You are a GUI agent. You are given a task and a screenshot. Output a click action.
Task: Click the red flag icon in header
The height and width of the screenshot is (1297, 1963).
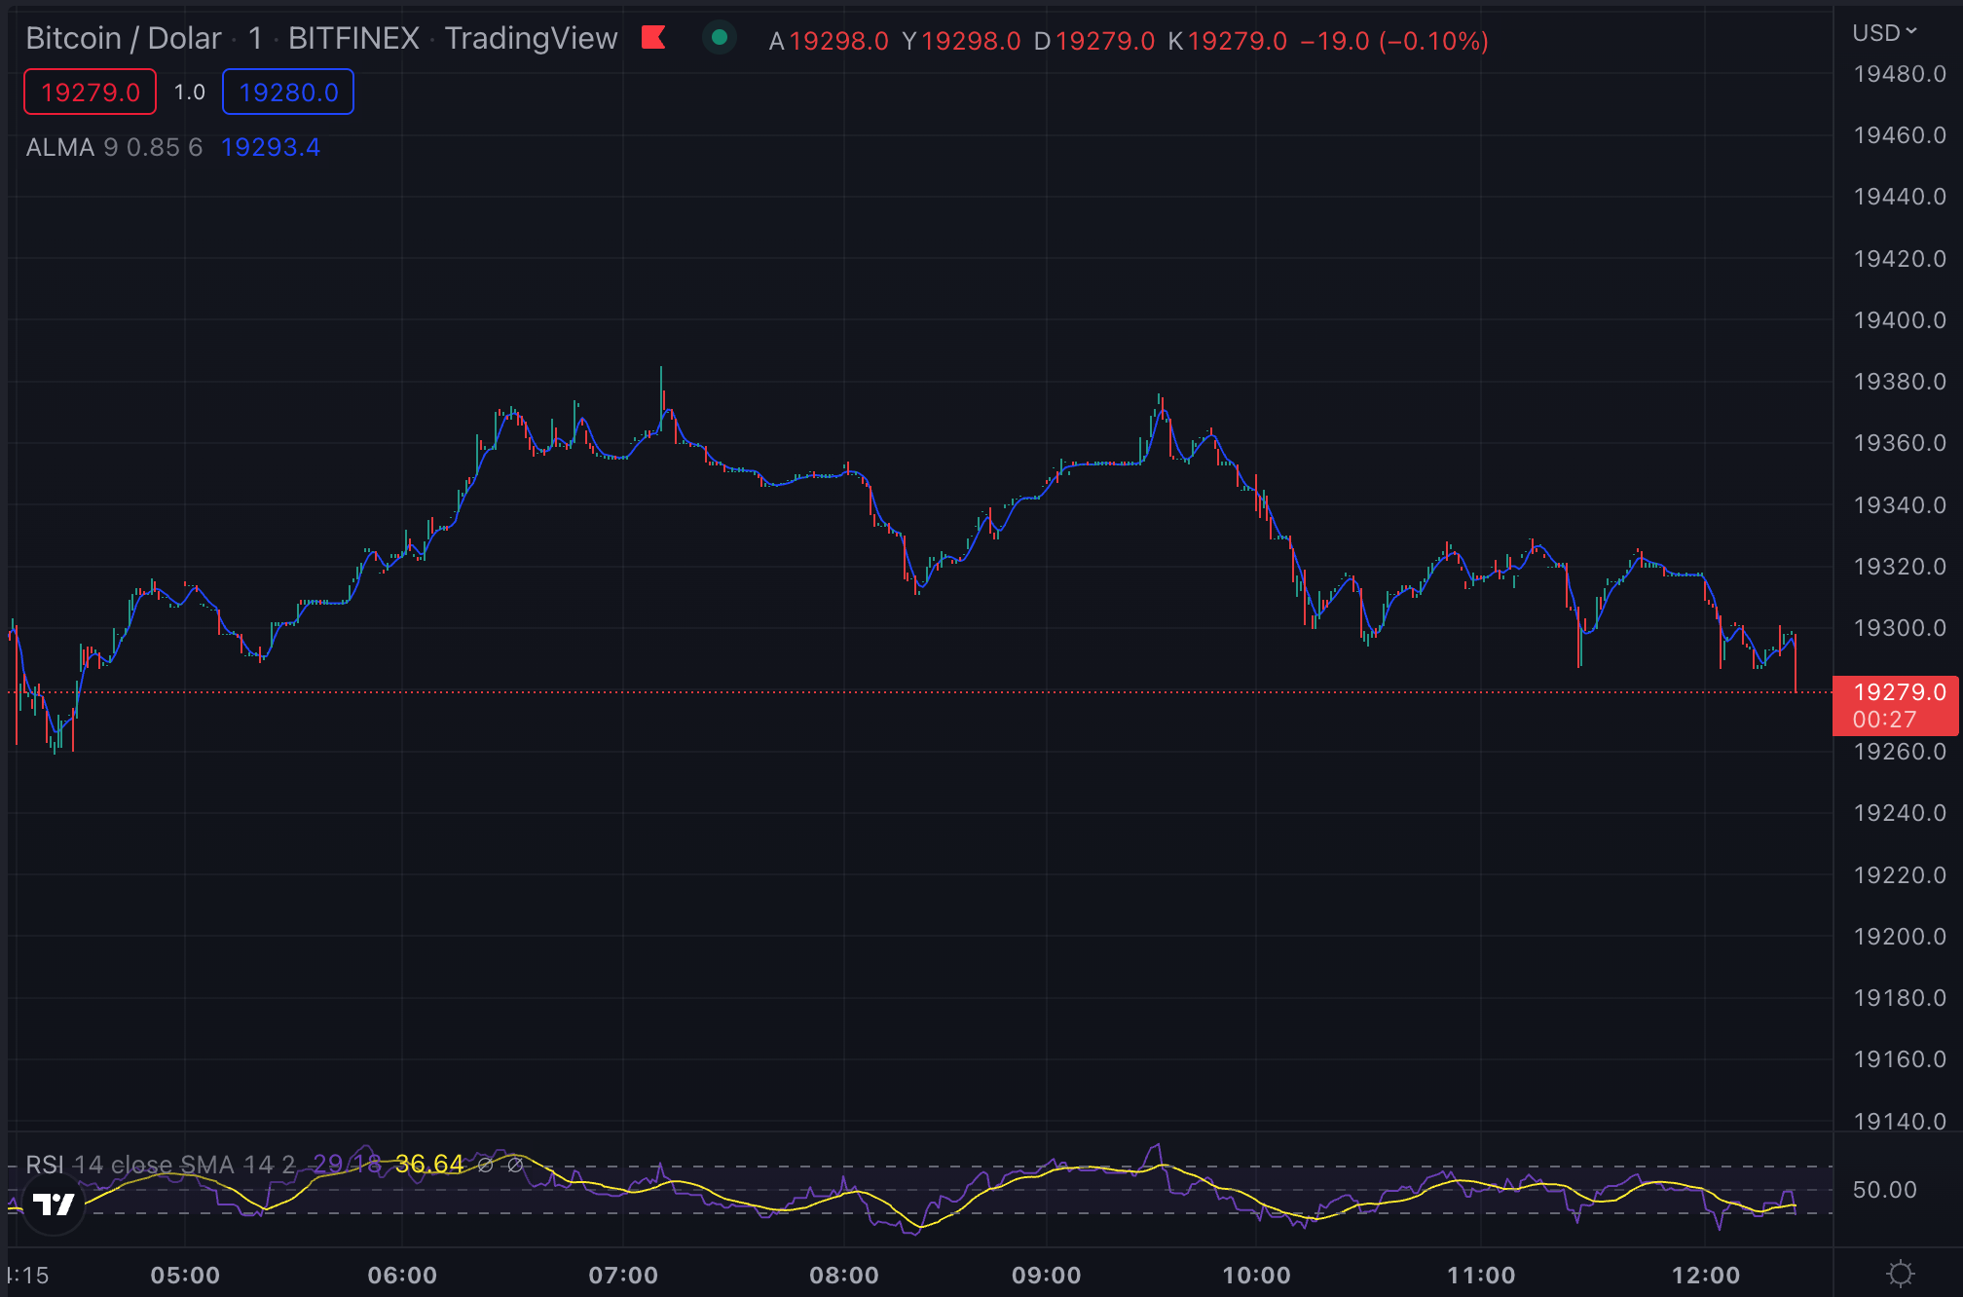[653, 38]
